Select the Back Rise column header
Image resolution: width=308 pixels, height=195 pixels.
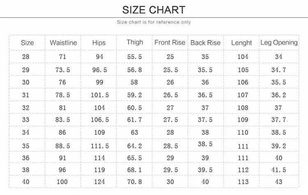(x=205, y=43)
